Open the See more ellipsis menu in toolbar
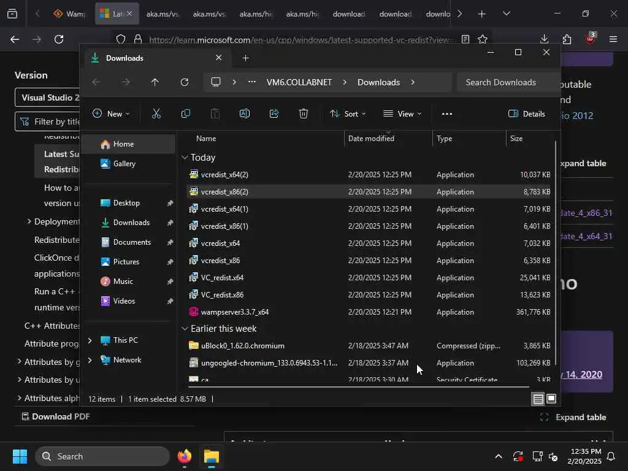 tap(447, 113)
